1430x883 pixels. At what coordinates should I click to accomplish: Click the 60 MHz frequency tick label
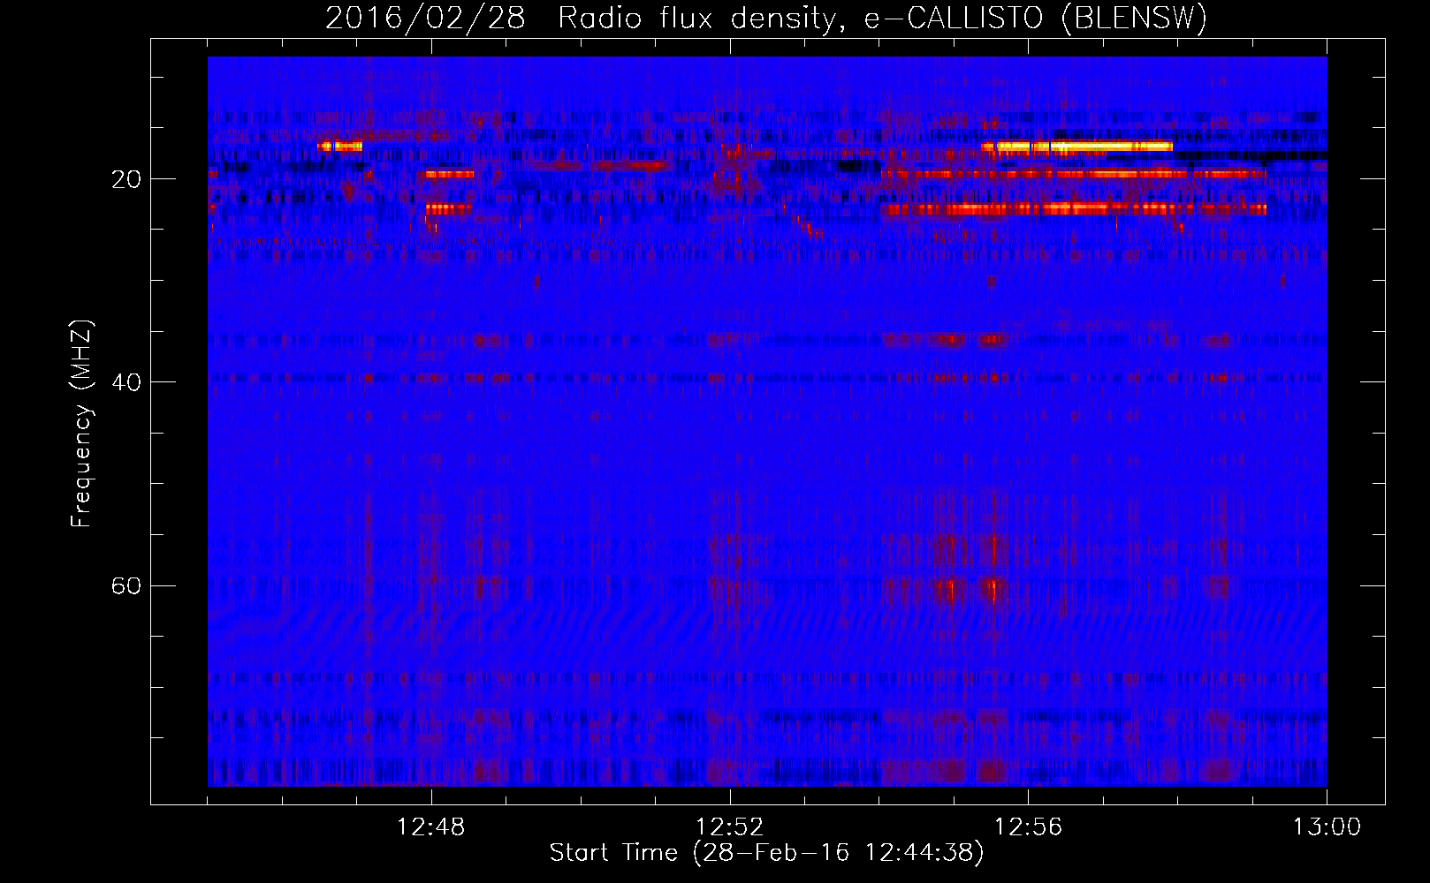(x=126, y=586)
